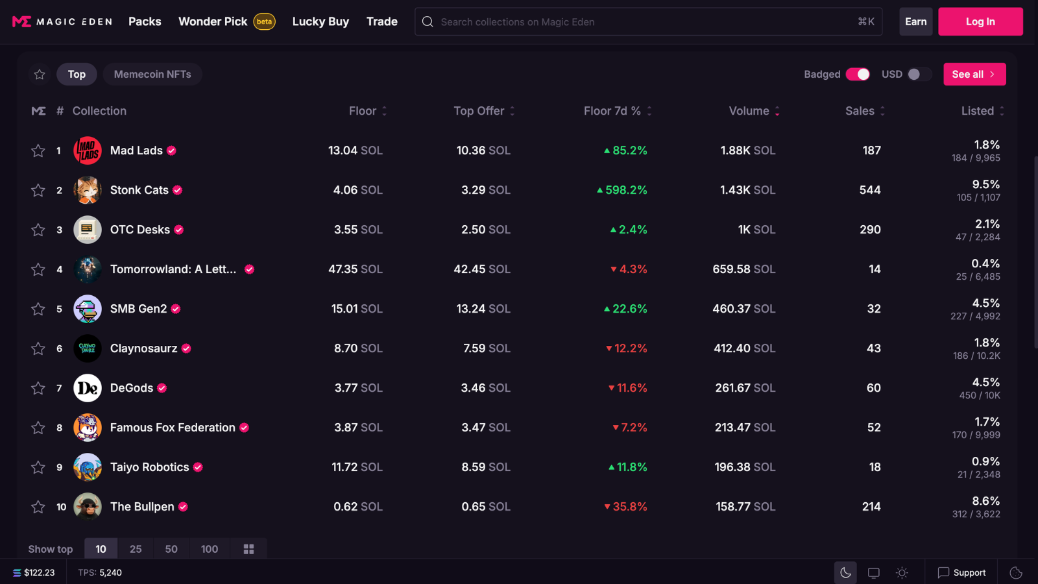The width and height of the screenshot is (1038, 584).
Task: Click the Magic Eden logo
Action: point(62,21)
